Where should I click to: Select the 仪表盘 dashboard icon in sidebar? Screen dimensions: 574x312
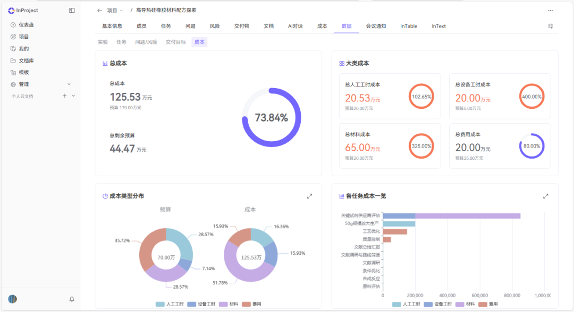tap(24, 24)
